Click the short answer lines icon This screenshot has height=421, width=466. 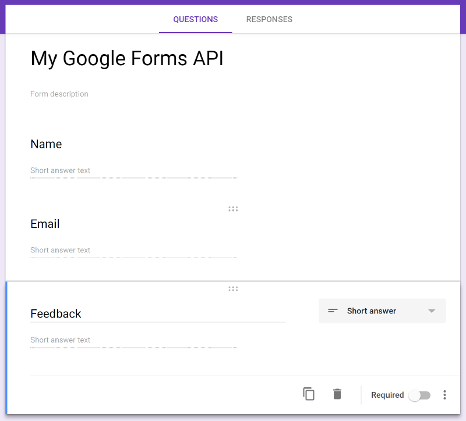[333, 311]
